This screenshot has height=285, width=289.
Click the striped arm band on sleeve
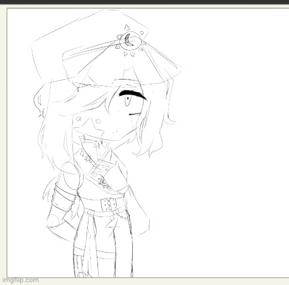(x=64, y=198)
